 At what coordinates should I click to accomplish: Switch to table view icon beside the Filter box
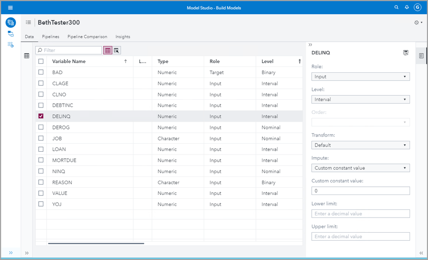(108, 51)
